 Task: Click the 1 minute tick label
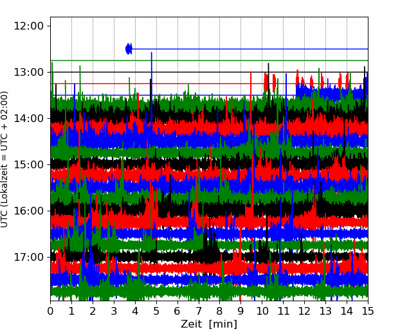[71, 311]
